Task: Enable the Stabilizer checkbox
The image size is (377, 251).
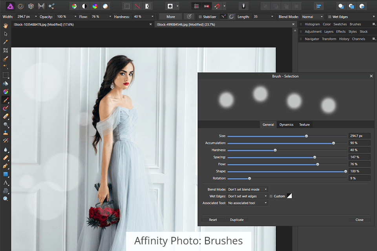Action: [200, 17]
